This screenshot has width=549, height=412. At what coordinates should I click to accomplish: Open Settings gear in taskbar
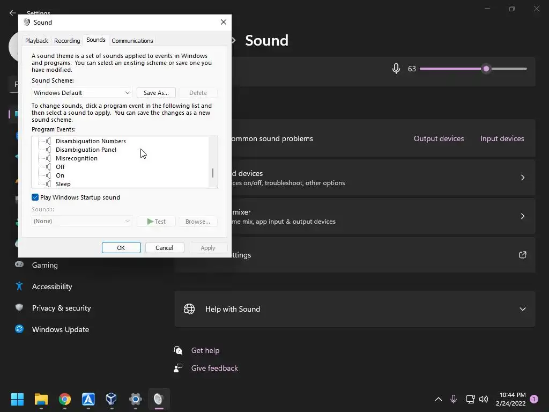(x=136, y=399)
